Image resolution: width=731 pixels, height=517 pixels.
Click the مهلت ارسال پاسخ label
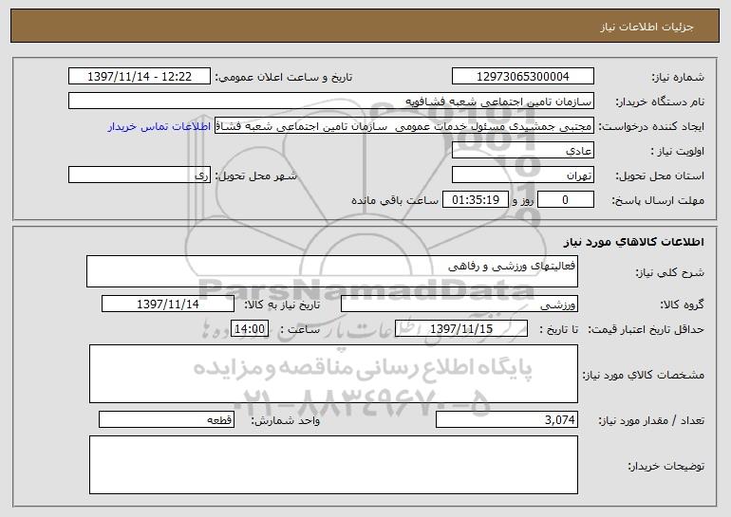point(658,200)
